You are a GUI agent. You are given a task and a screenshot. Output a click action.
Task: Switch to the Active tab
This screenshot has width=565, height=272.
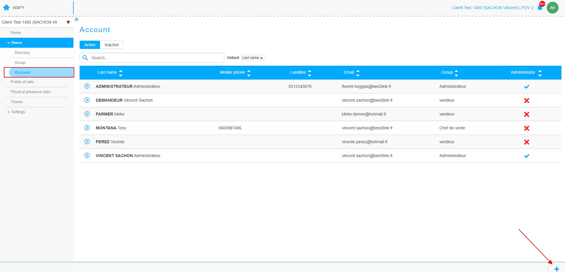tap(90, 45)
